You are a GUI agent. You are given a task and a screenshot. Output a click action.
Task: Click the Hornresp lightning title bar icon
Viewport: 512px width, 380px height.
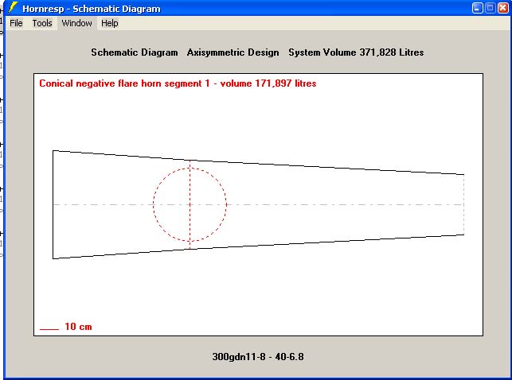(13, 7)
